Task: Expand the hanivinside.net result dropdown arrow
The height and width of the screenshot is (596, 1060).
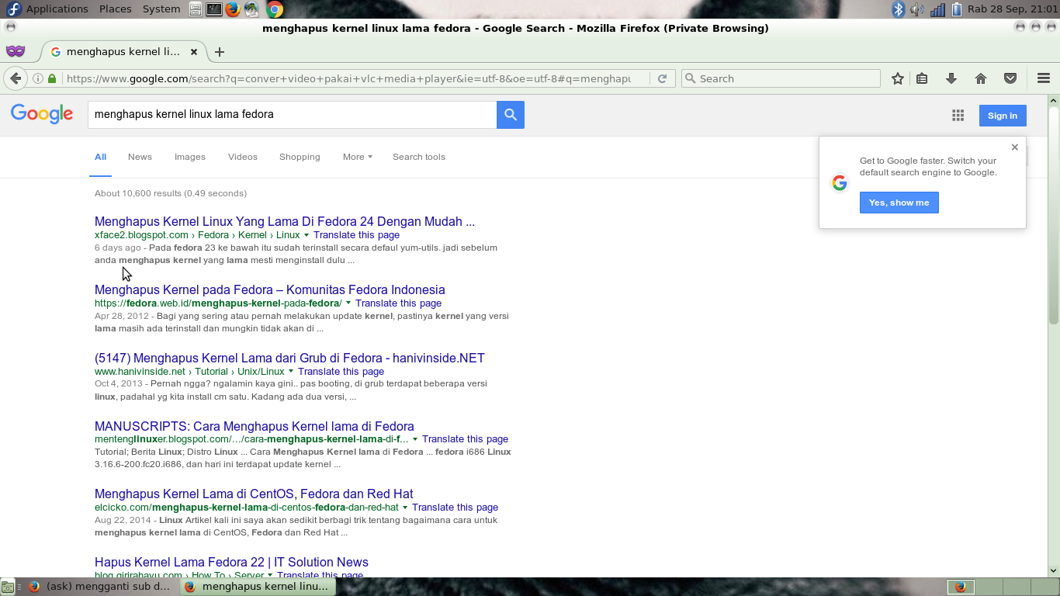Action: tap(291, 372)
